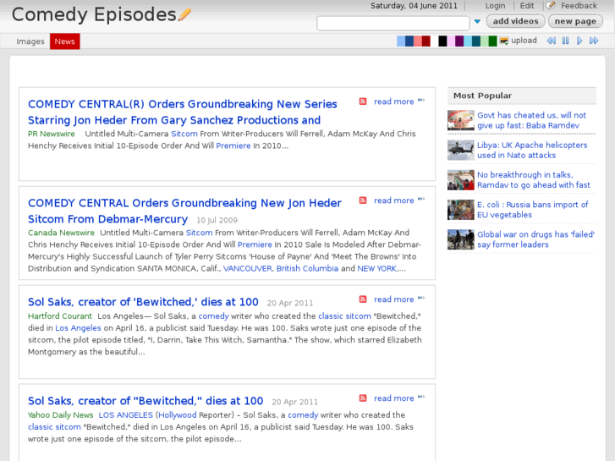Screen dimensions: 615x461
Task: Switch to the Images tab
Action: point(30,41)
